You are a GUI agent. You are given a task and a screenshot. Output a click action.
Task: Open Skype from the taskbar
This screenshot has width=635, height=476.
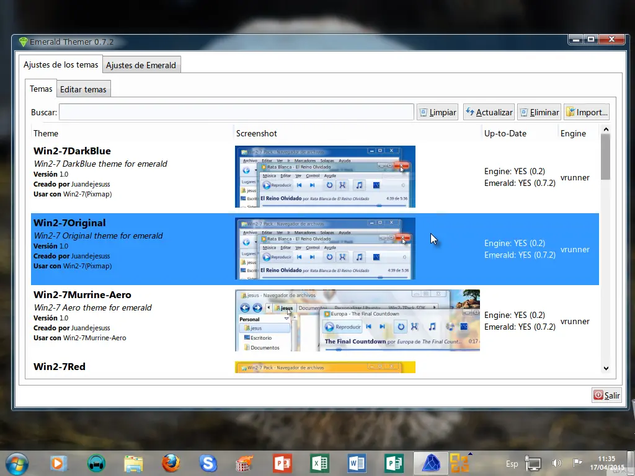point(208,464)
